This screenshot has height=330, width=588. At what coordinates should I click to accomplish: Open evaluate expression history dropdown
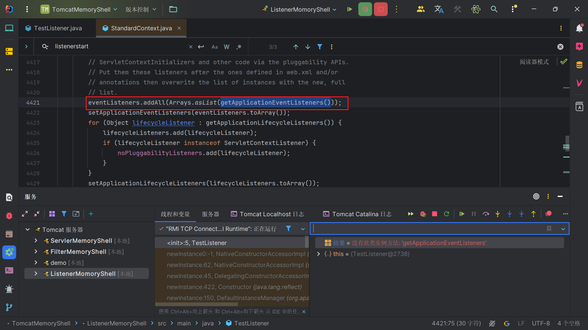point(563,229)
